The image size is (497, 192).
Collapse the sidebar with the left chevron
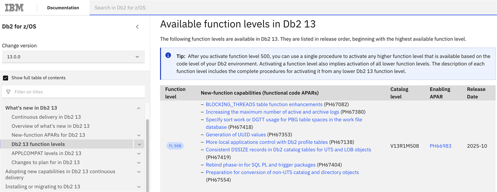[138, 27]
